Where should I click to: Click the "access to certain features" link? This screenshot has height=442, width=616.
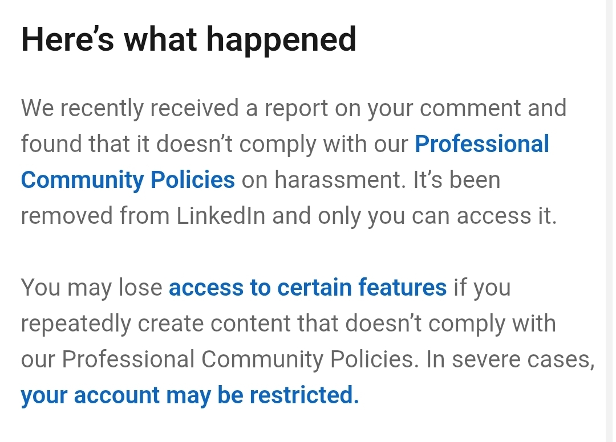(x=307, y=288)
